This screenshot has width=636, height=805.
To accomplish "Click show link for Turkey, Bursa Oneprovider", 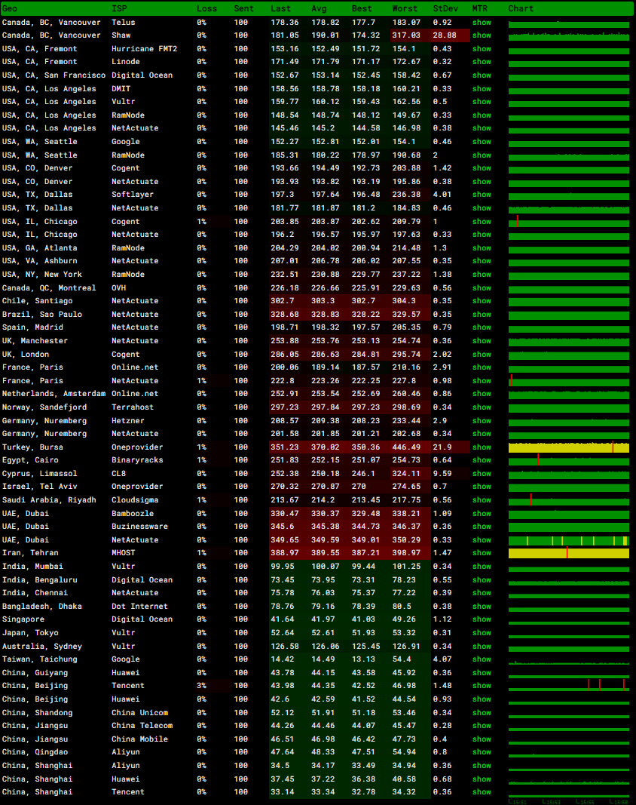I will [482, 447].
